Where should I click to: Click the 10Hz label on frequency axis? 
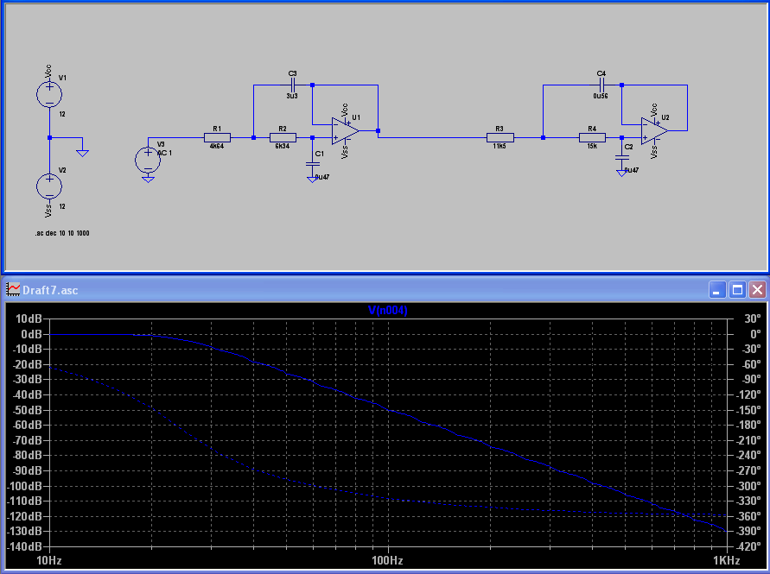pos(49,560)
